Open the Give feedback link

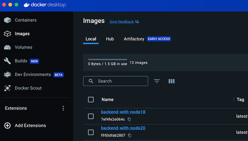tap(122, 22)
